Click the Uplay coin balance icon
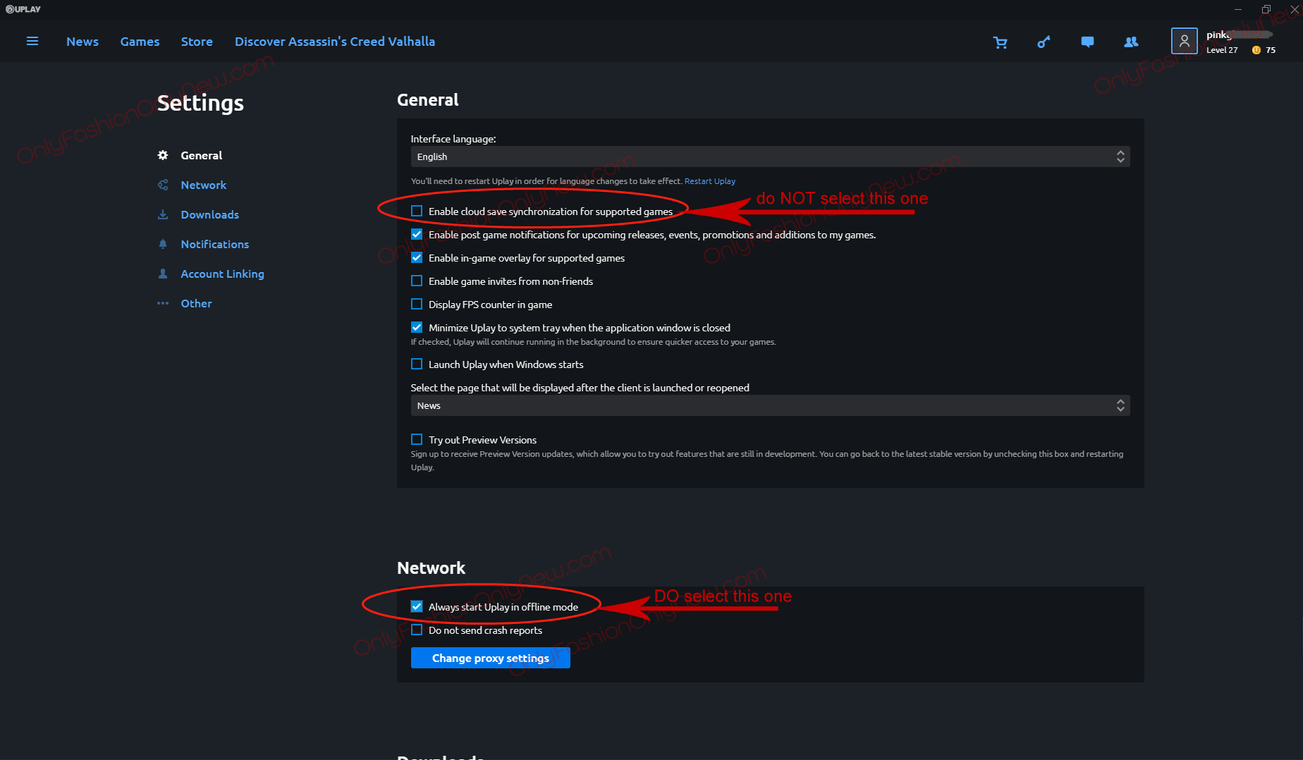The image size is (1303, 760). [1256, 50]
